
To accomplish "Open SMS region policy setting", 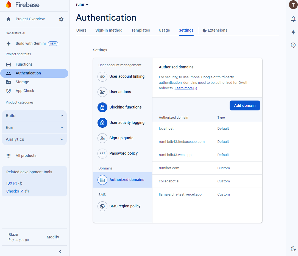I will click(x=125, y=206).
